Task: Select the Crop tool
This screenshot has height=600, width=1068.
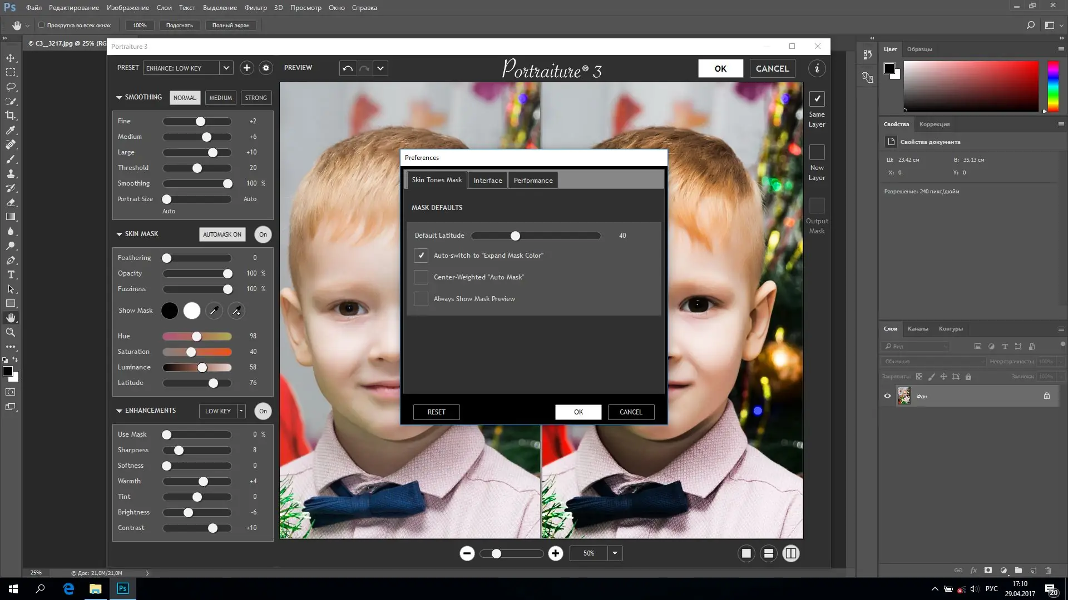Action: [10, 116]
